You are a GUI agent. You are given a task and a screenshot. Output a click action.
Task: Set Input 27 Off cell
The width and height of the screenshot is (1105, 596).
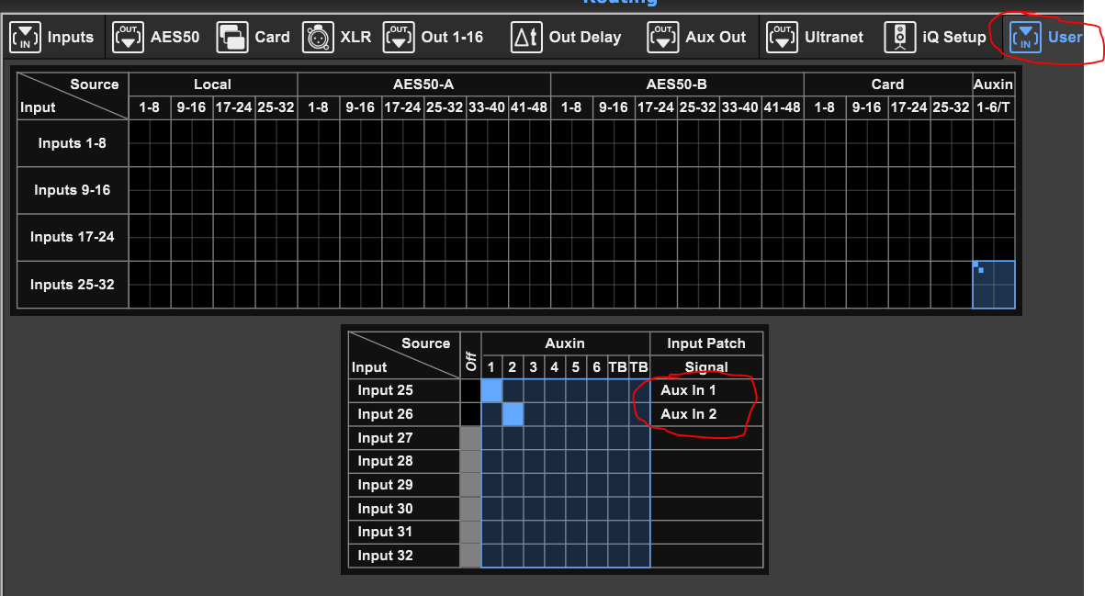click(x=470, y=438)
